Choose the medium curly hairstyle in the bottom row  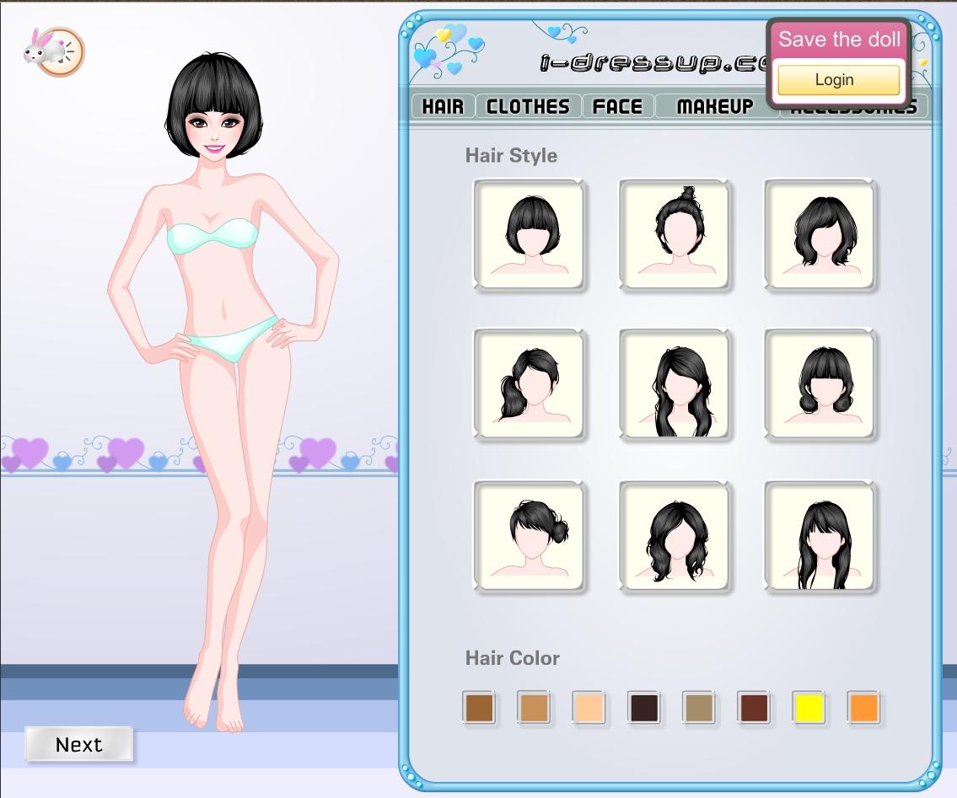click(x=675, y=536)
